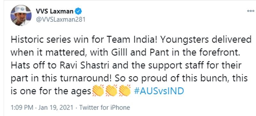The width and height of the screenshot is (256, 116).
Task: Click the last clapping hands emoji
Action: click(125, 90)
